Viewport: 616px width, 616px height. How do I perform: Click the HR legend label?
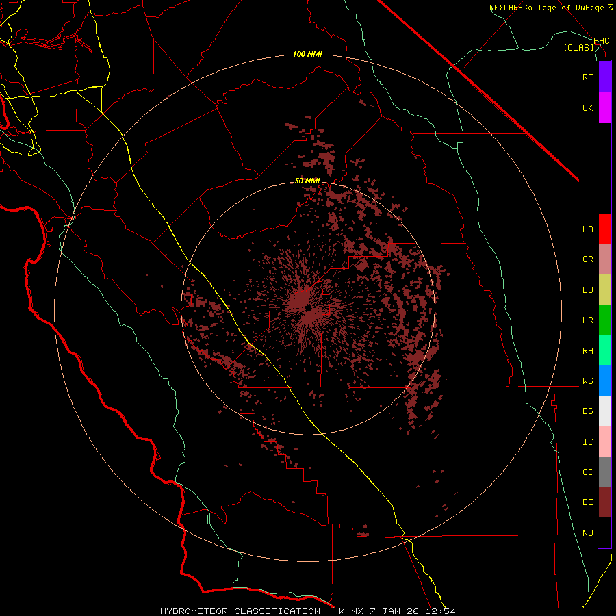587,320
